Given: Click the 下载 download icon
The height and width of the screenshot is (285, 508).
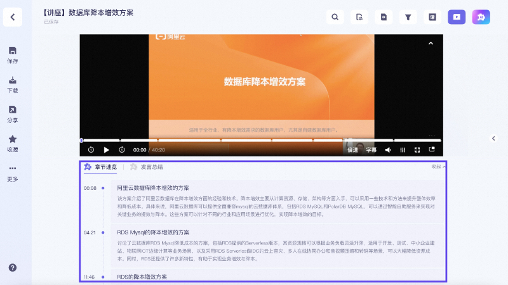Looking at the screenshot, I should tap(13, 84).
